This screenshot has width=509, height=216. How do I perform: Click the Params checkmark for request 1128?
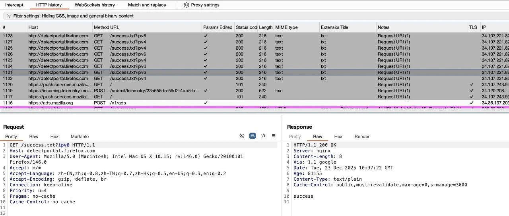tap(206, 36)
